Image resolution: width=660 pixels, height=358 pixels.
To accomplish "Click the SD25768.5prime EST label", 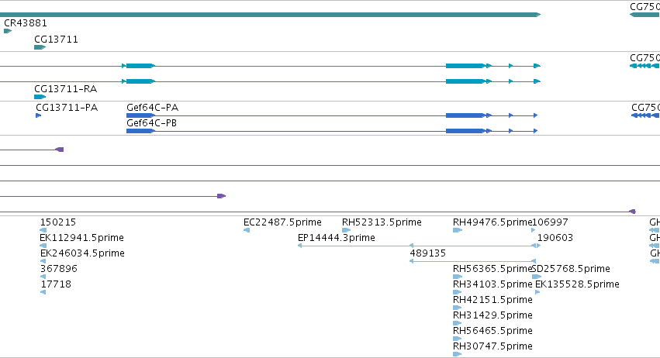I will click(x=571, y=269).
